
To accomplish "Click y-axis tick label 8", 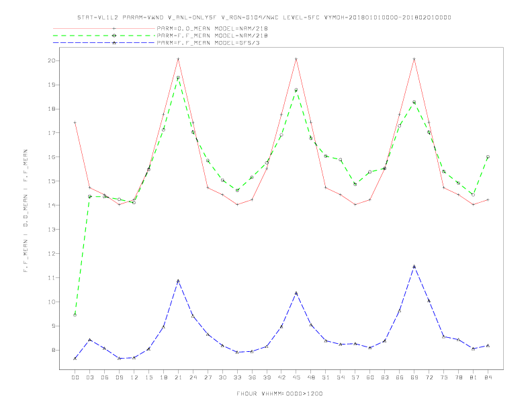I will [x=54, y=350].
